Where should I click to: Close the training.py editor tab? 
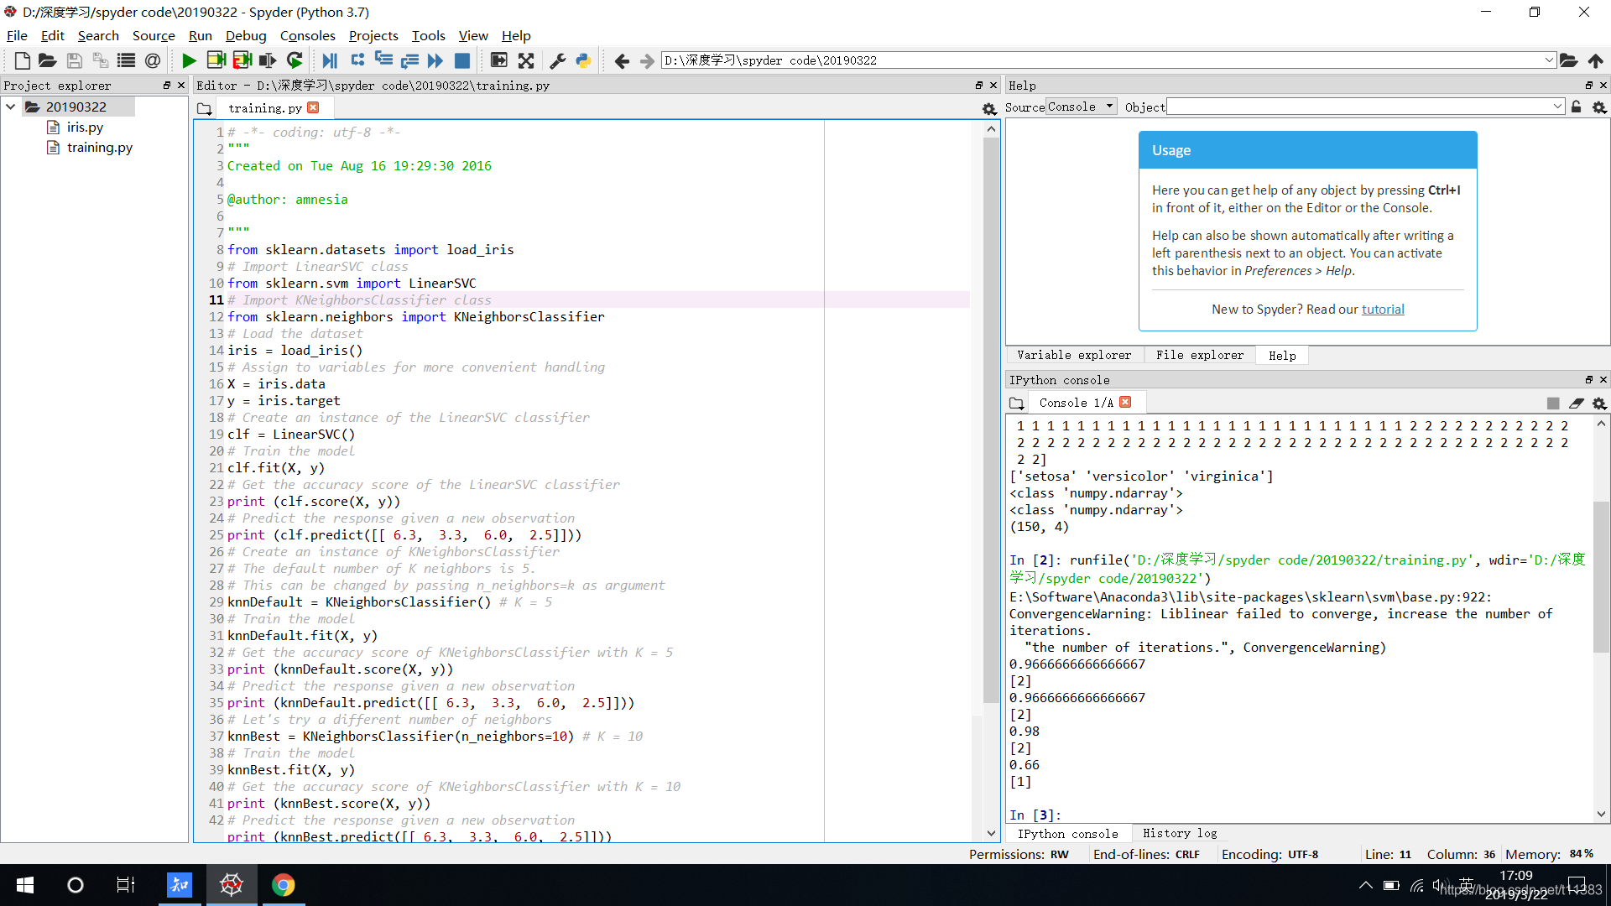tap(313, 107)
